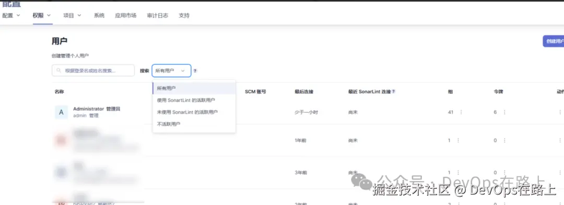Click the 少于一小时 last connection cell
Viewport: 564px width, 205px height.
coord(306,112)
